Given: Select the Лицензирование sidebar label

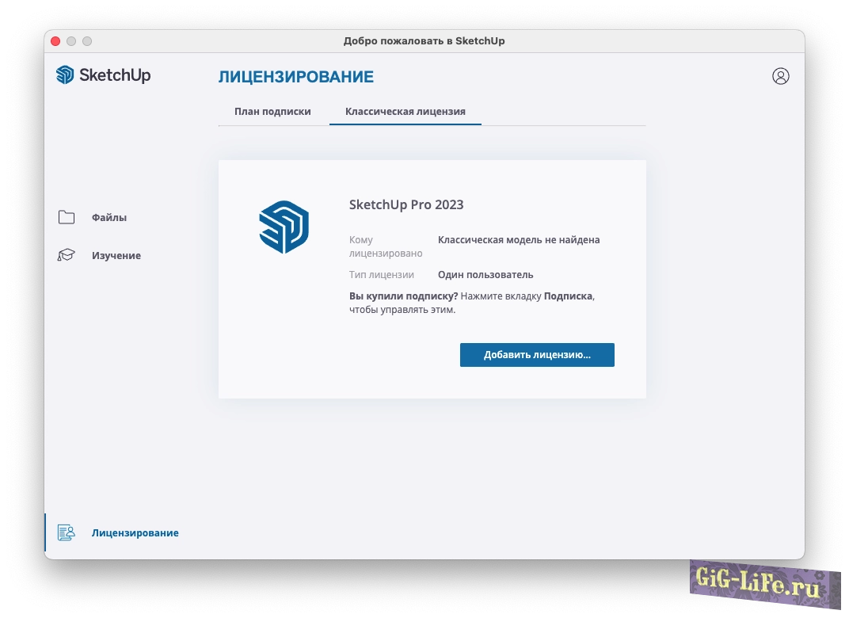Looking at the screenshot, I should (x=135, y=533).
